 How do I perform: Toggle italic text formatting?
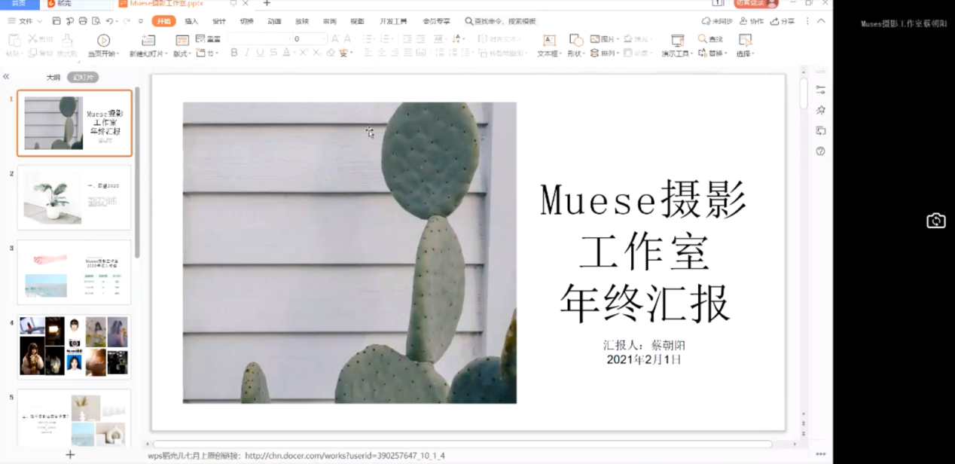pos(247,53)
